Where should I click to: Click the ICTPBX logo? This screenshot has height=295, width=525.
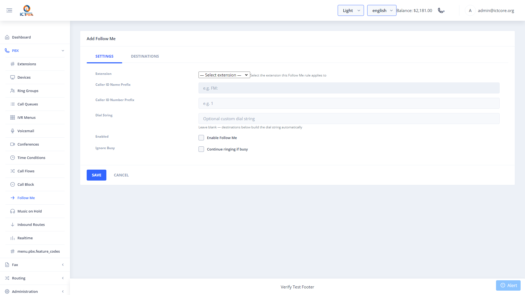tap(27, 10)
